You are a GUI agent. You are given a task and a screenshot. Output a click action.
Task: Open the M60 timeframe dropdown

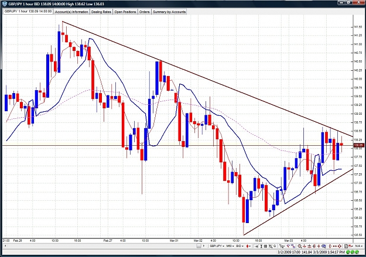(230, 246)
